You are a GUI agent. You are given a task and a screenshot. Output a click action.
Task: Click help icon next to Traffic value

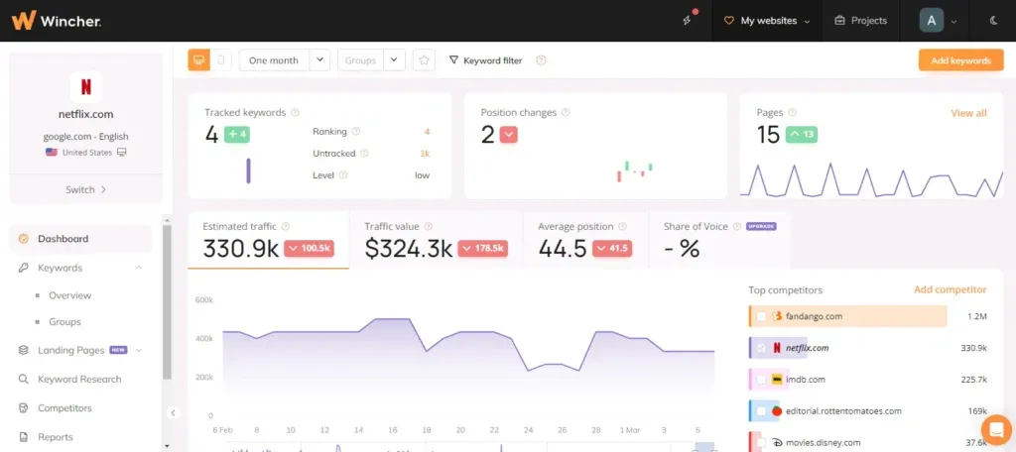point(428,227)
